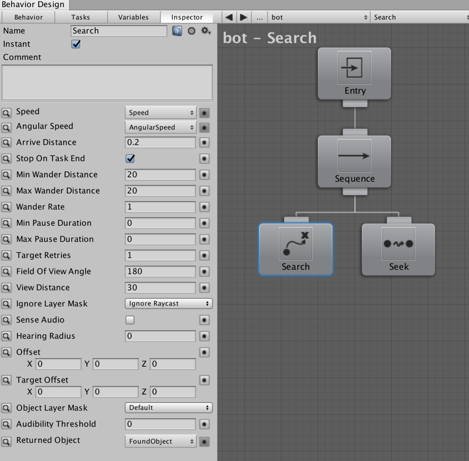Screen dimensions: 469x461
Task: Click the magnifier icon next to Hearing Radius
Action: click(6, 336)
